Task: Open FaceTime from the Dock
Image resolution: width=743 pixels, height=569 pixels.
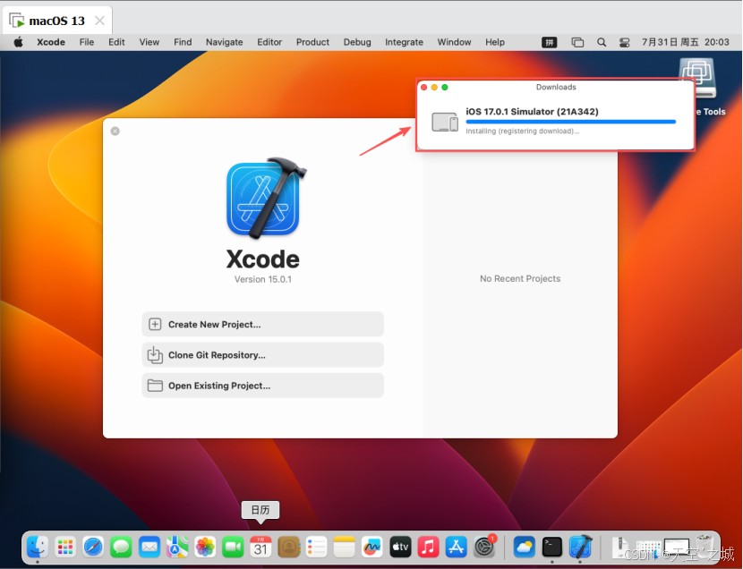Action: click(x=233, y=548)
